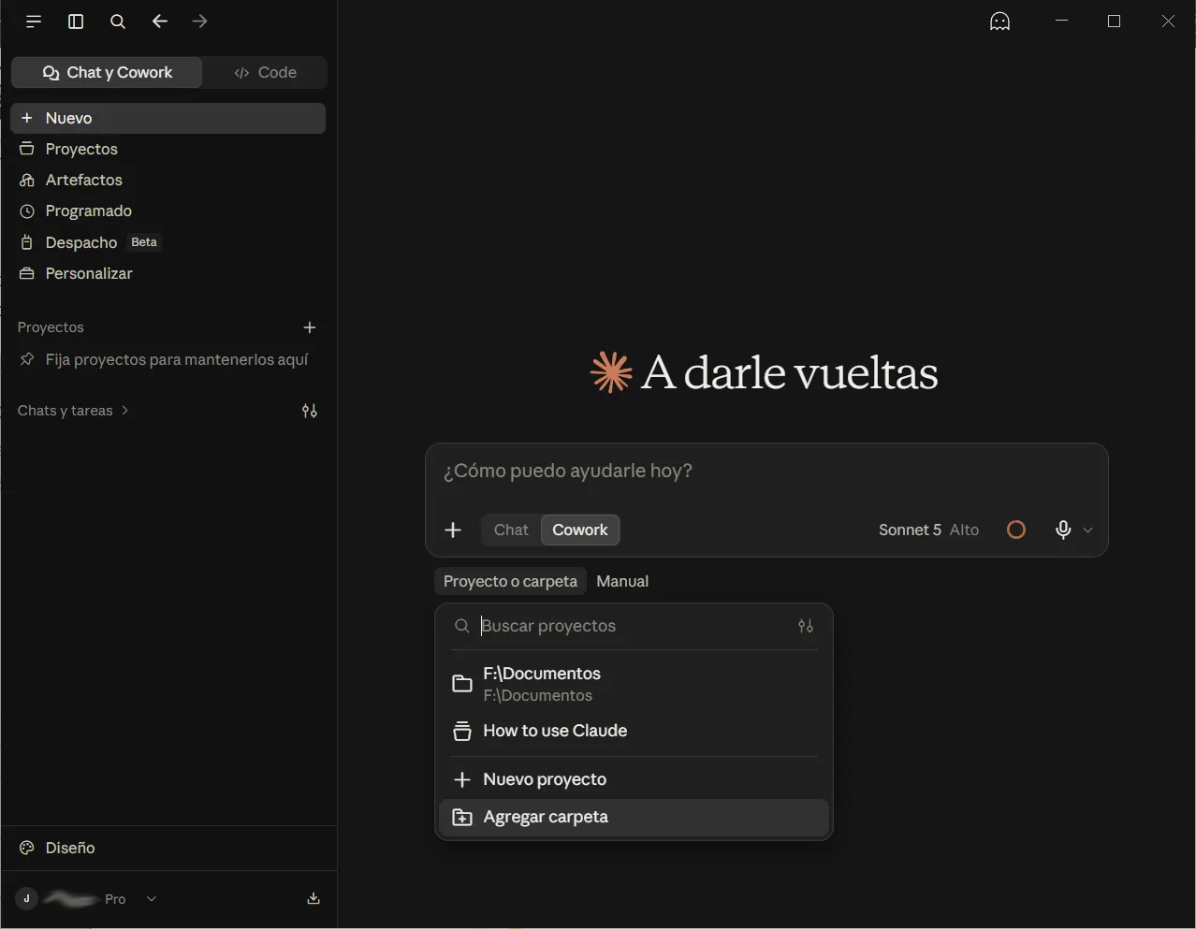1196x929 pixels.
Task: Open Personalizar in the sidebar
Action: coord(168,273)
